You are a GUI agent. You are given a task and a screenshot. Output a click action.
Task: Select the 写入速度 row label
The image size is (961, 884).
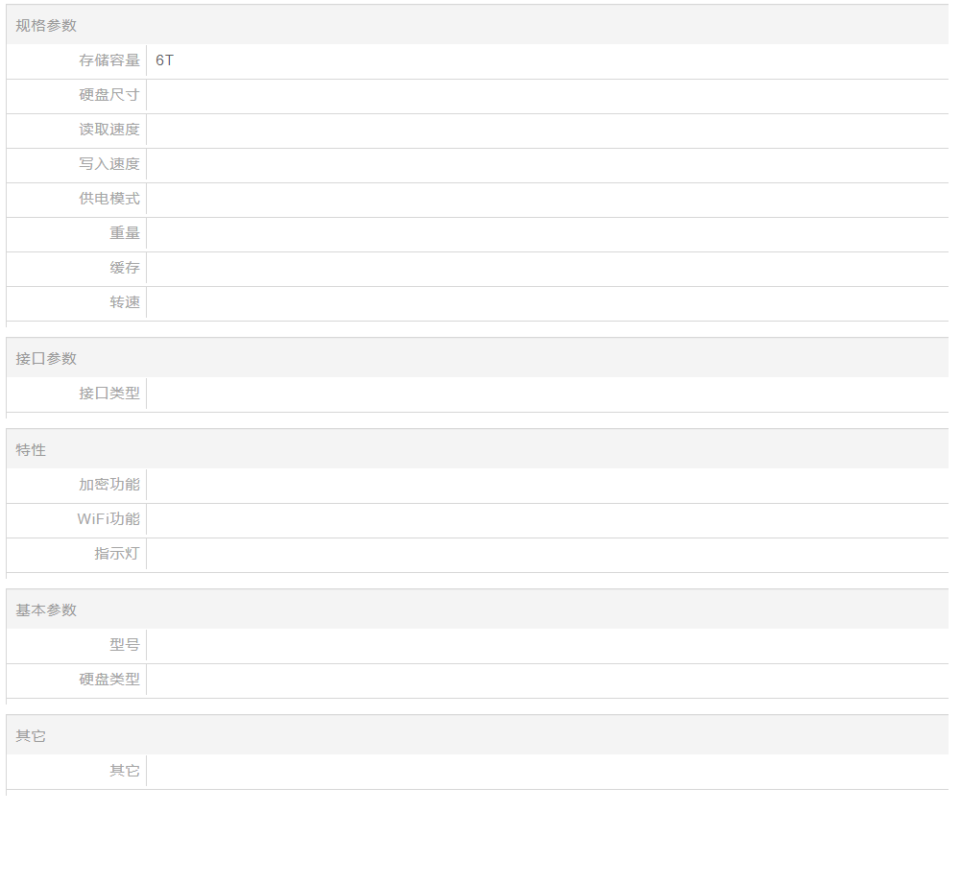pos(109,164)
